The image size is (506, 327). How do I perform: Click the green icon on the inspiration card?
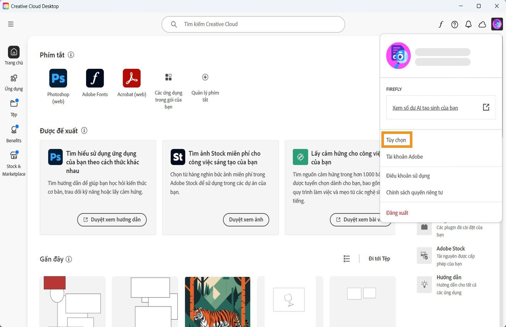point(300,157)
